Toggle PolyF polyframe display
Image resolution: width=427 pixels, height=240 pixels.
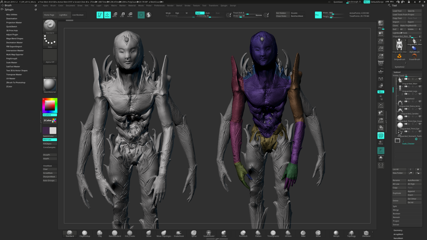point(381,136)
